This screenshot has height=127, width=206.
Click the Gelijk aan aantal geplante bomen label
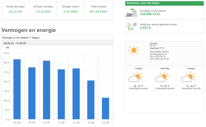[x=158, y=24]
